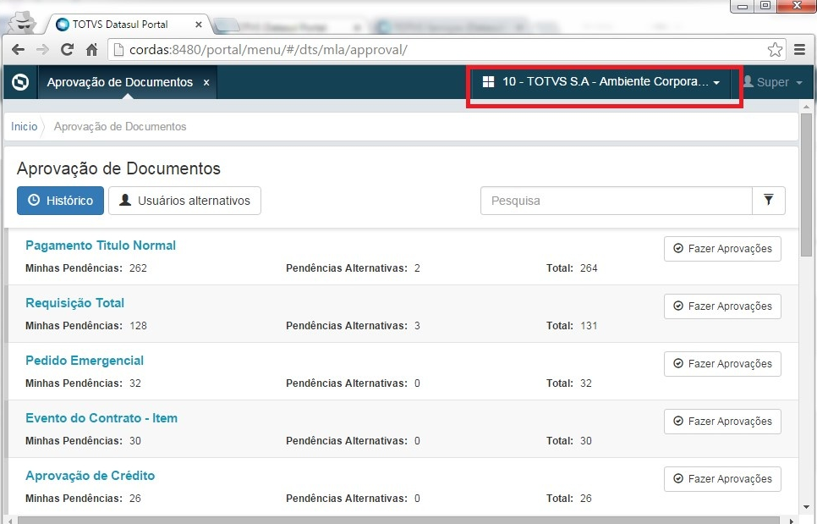This screenshot has height=524, width=817.
Task: Open the Chrome hamburger menu
Action: click(x=800, y=50)
